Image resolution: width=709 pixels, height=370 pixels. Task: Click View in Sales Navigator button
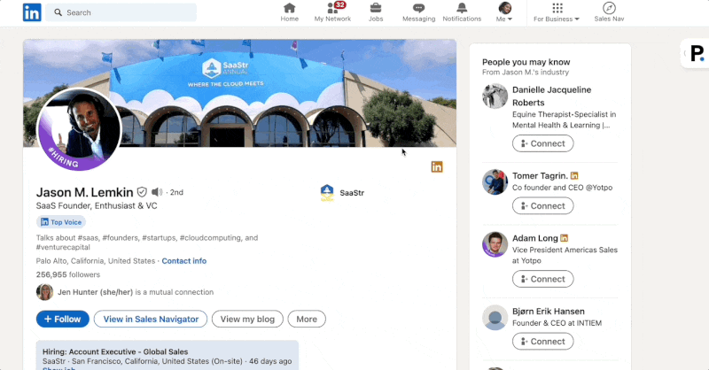tap(151, 320)
